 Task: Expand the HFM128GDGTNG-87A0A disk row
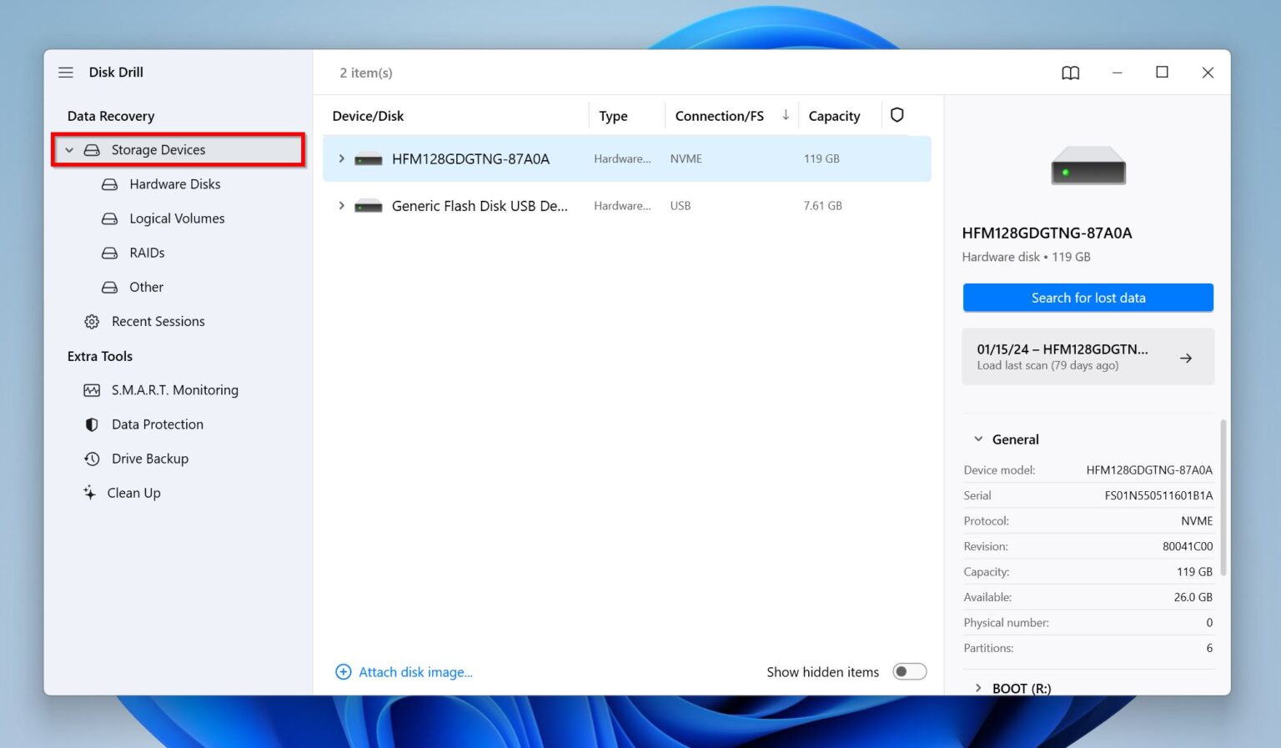(340, 158)
